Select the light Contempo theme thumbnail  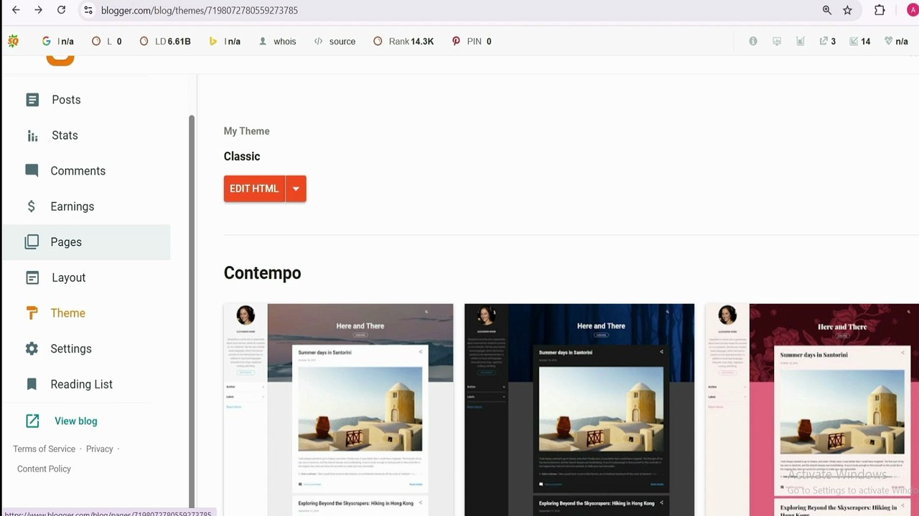(338, 410)
